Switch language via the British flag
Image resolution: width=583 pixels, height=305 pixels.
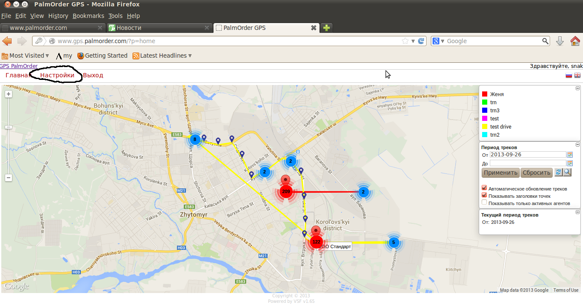click(577, 75)
